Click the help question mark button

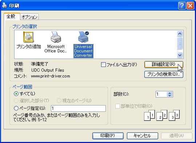coord(182,6)
